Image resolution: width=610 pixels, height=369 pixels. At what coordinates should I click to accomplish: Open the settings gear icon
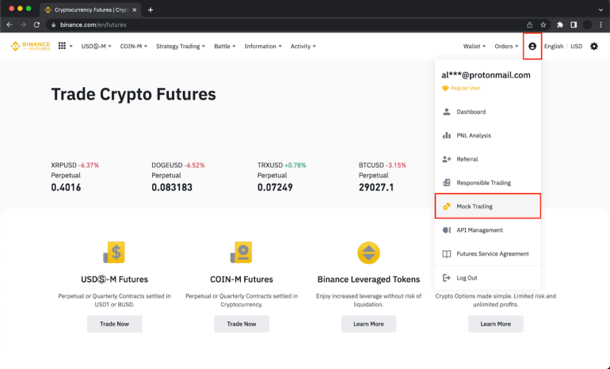594,46
